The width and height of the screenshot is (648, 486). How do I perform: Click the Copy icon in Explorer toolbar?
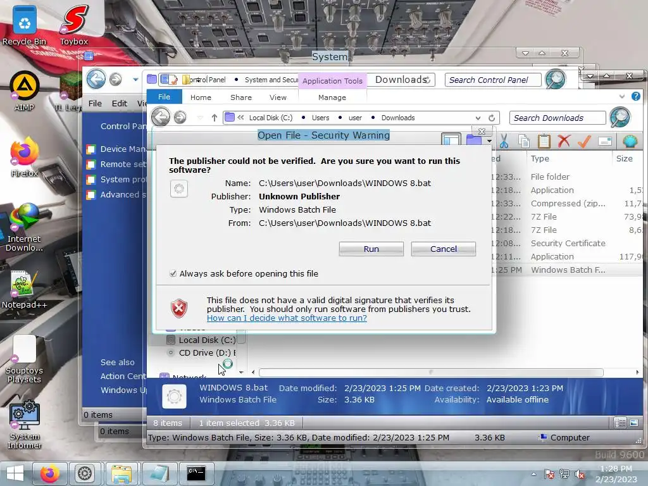click(524, 141)
